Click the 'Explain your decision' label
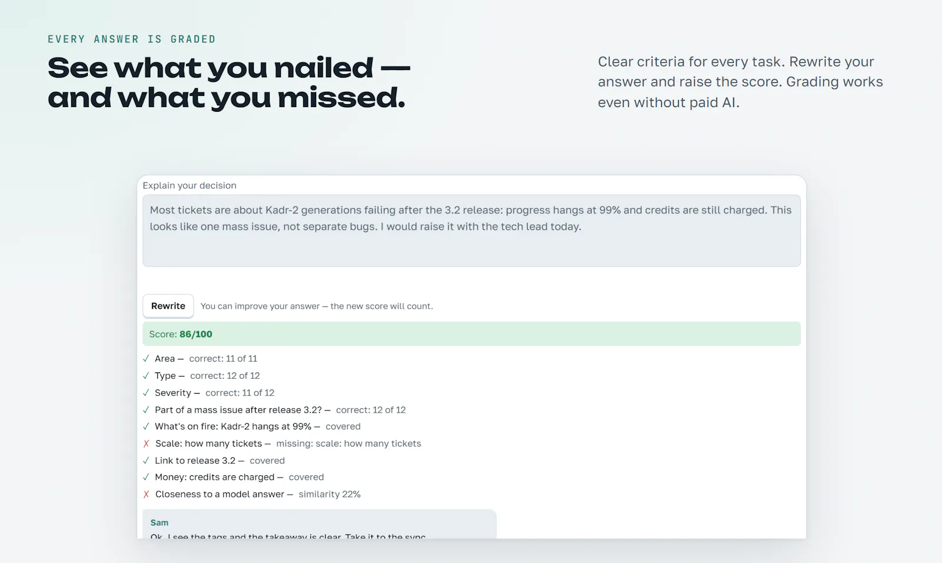Screen dimensions: 942x563 [x=190, y=185]
